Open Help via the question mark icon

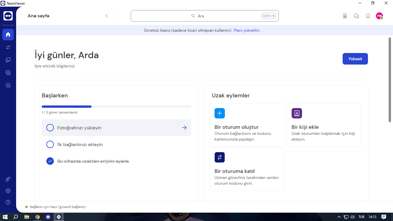(8, 202)
